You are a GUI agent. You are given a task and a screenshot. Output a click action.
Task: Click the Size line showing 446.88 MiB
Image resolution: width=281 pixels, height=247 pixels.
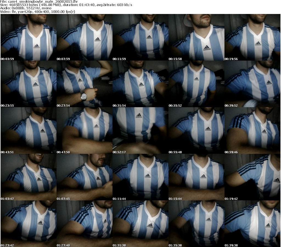coord(66,5)
